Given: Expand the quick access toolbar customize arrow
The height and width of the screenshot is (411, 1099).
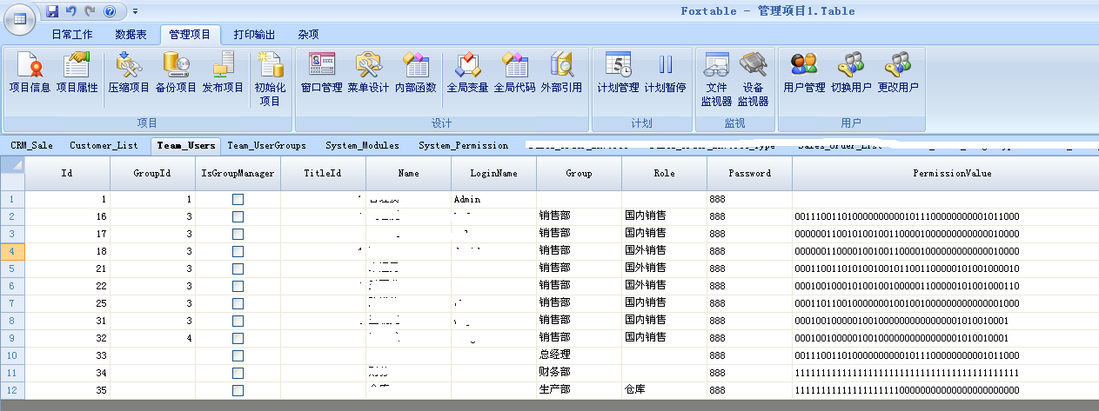Looking at the screenshot, I should pos(135,11).
